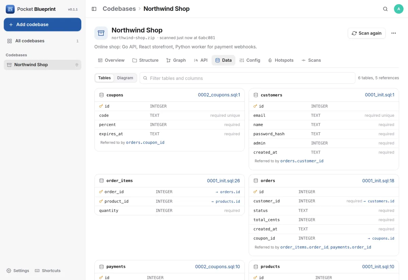Open search with magnifier icon
Viewport: 408px width, 280px height.
click(x=385, y=9)
